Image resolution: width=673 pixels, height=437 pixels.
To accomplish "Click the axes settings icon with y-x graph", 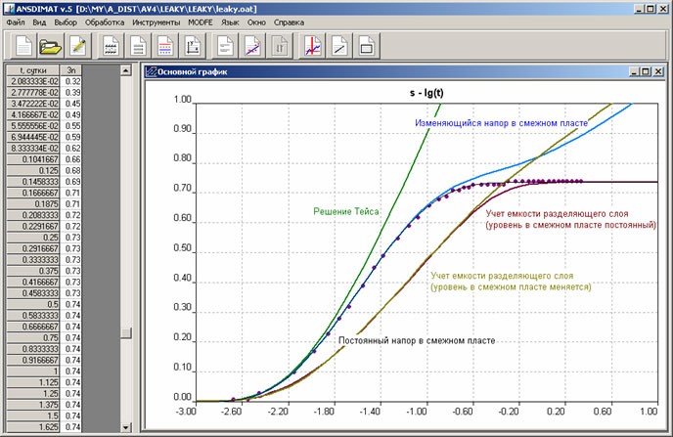I will point(193,46).
